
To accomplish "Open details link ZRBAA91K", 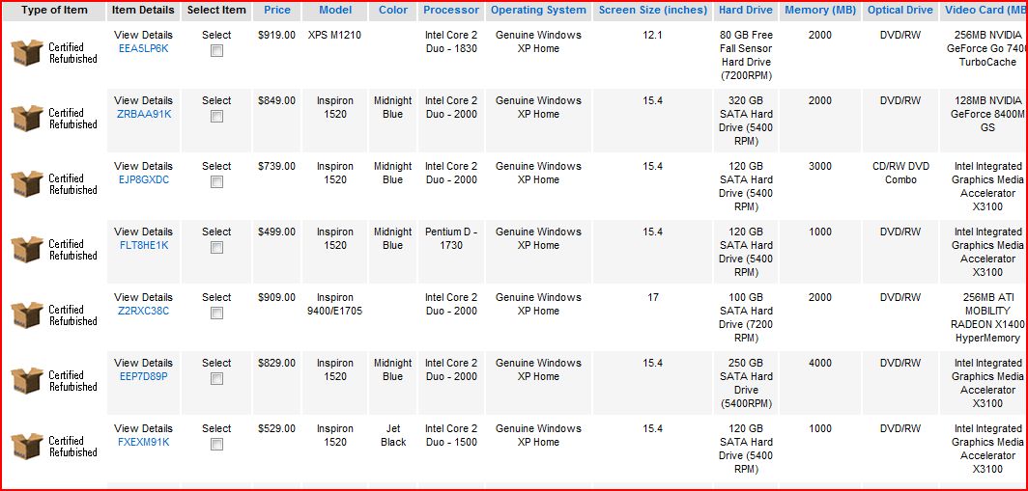I will 144,114.
